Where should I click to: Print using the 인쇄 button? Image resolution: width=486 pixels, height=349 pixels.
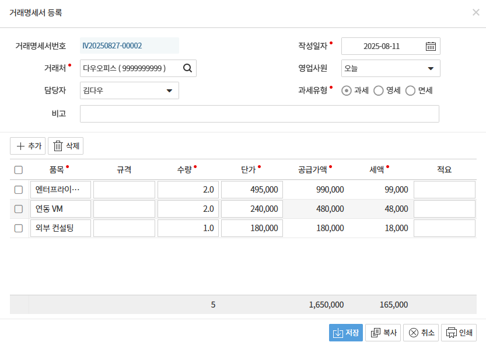459,333
